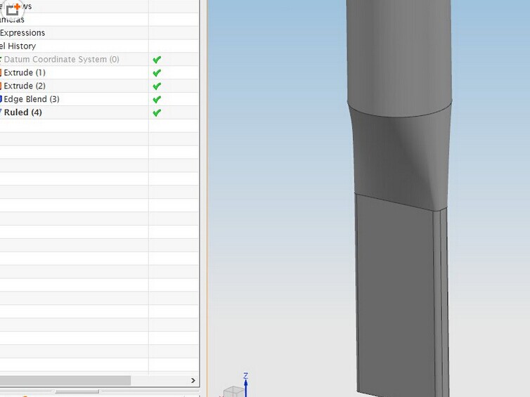Select the Extrude (1) feature
The image size is (530, 397).
pos(25,73)
